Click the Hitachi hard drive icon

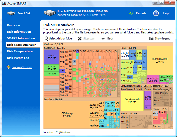tap(50, 13)
